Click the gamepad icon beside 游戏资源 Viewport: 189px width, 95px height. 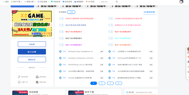(64, 2)
